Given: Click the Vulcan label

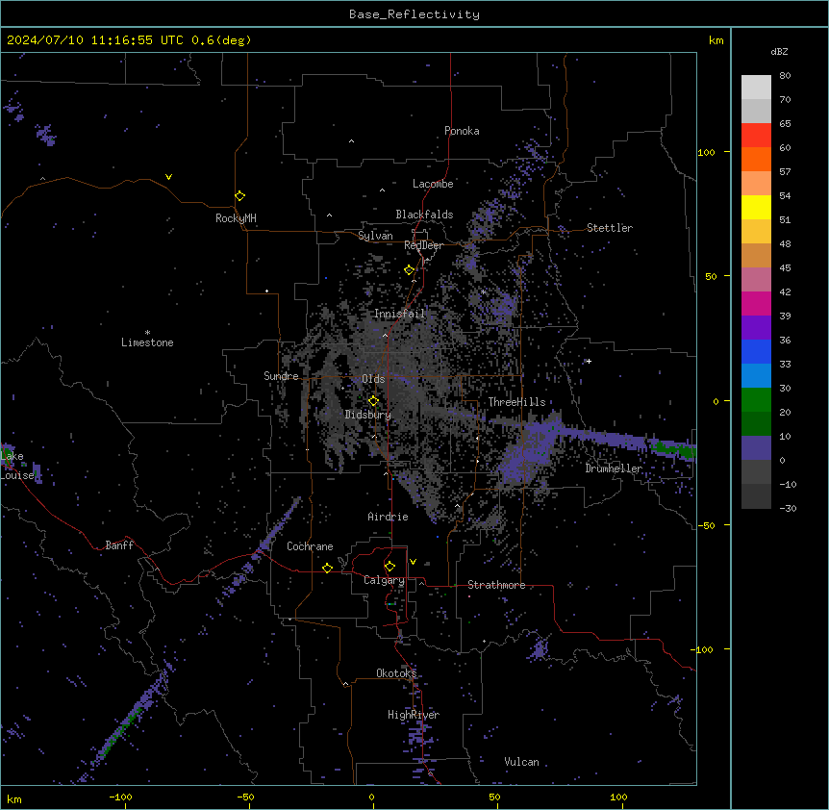Looking at the screenshot, I should click(x=521, y=762).
